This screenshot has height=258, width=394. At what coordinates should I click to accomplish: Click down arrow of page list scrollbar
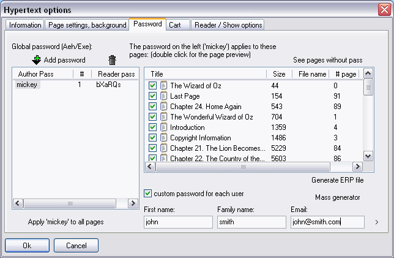pyautogui.click(x=368, y=156)
